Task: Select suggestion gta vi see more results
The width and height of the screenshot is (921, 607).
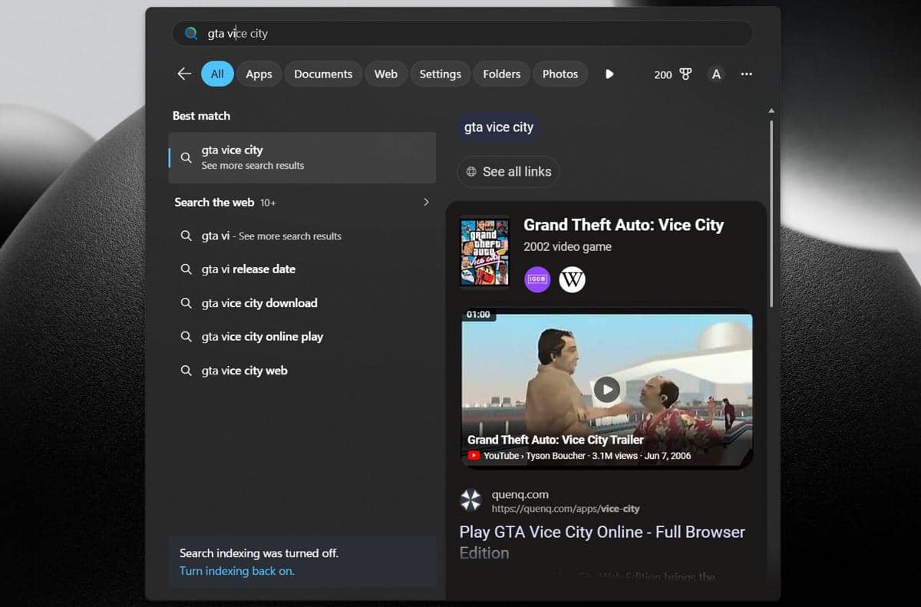Action: tap(302, 236)
